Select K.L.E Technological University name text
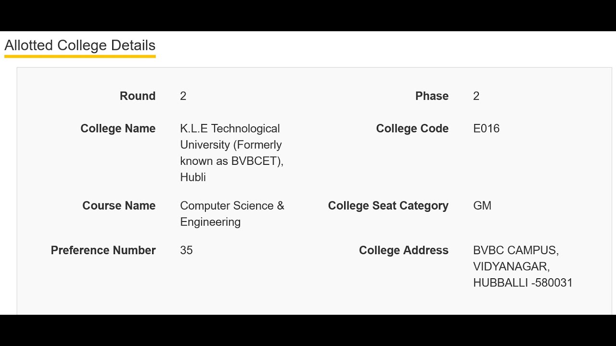The height and width of the screenshot is (346, 616). coord(232,153)
